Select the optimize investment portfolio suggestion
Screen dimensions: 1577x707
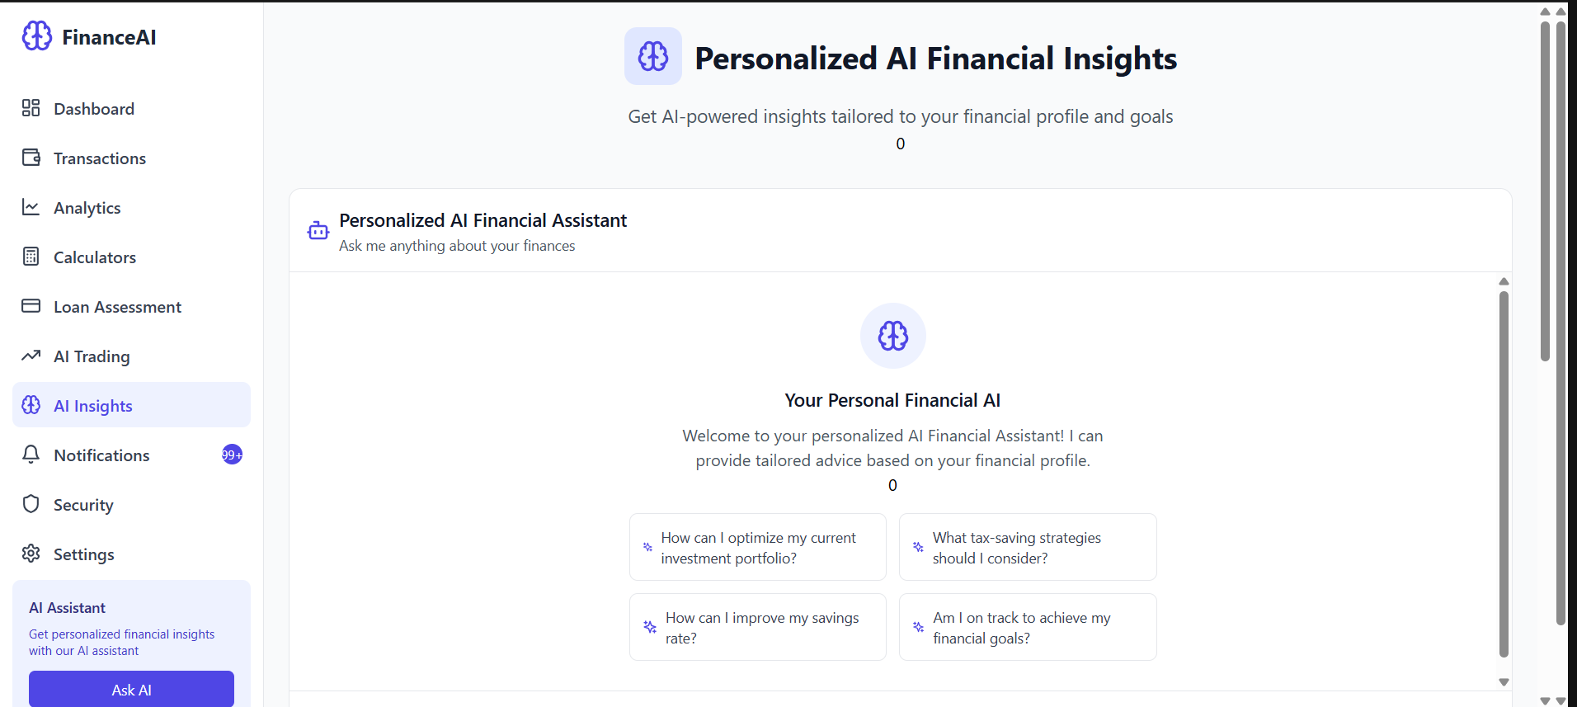click(757, 548)
